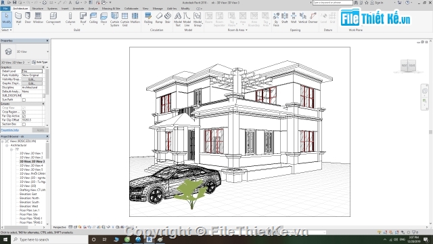433x244 pixels.
Task: Activate the Stair tool
Action: click(168, 18)
